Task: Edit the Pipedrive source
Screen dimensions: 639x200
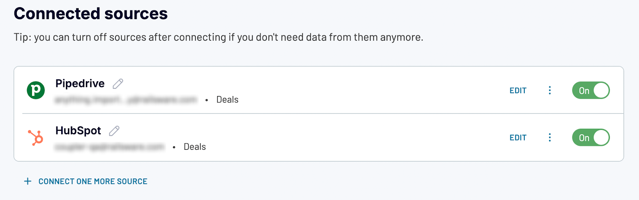Action: coord(518,90)
